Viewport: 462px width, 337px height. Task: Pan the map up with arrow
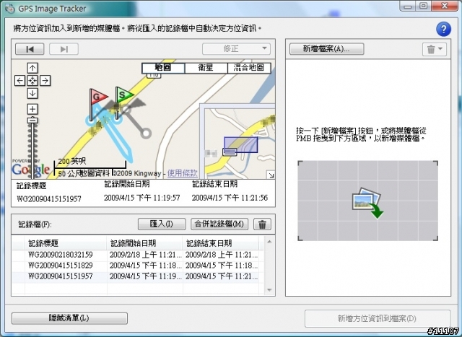point(32,68)
